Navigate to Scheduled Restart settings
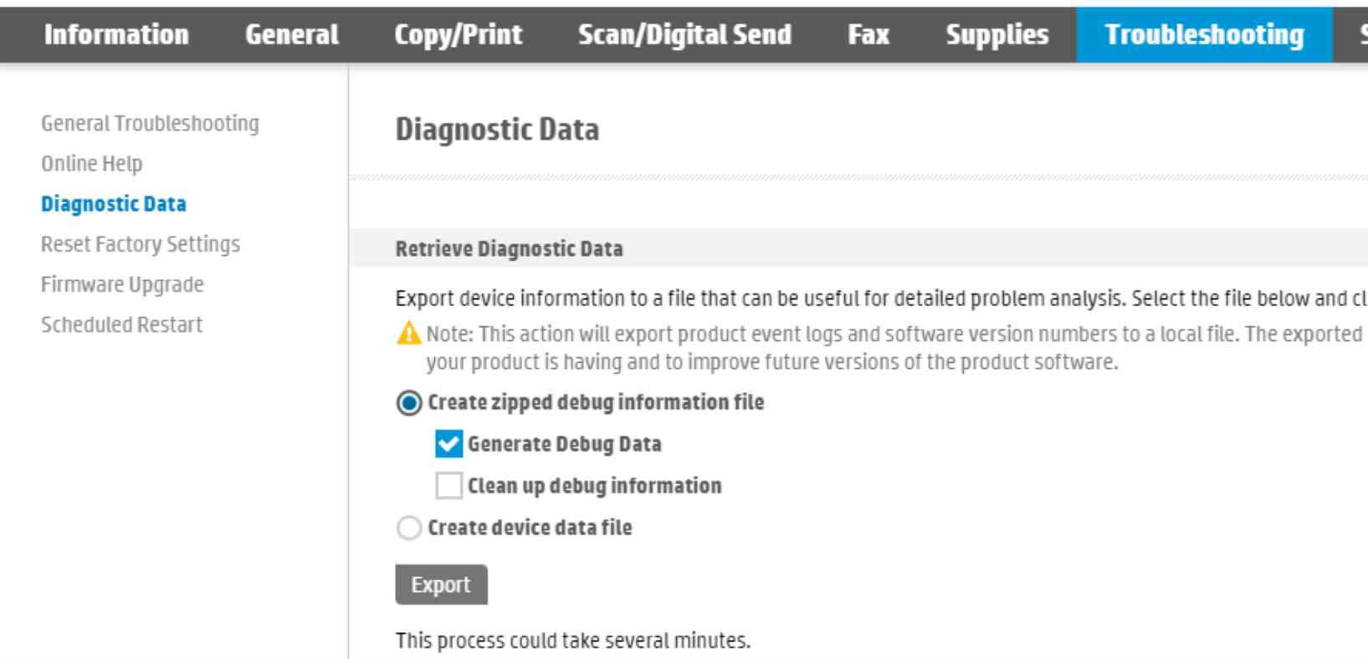The image size is (1368, 659). pyautogui.click(x=121, y=324)
